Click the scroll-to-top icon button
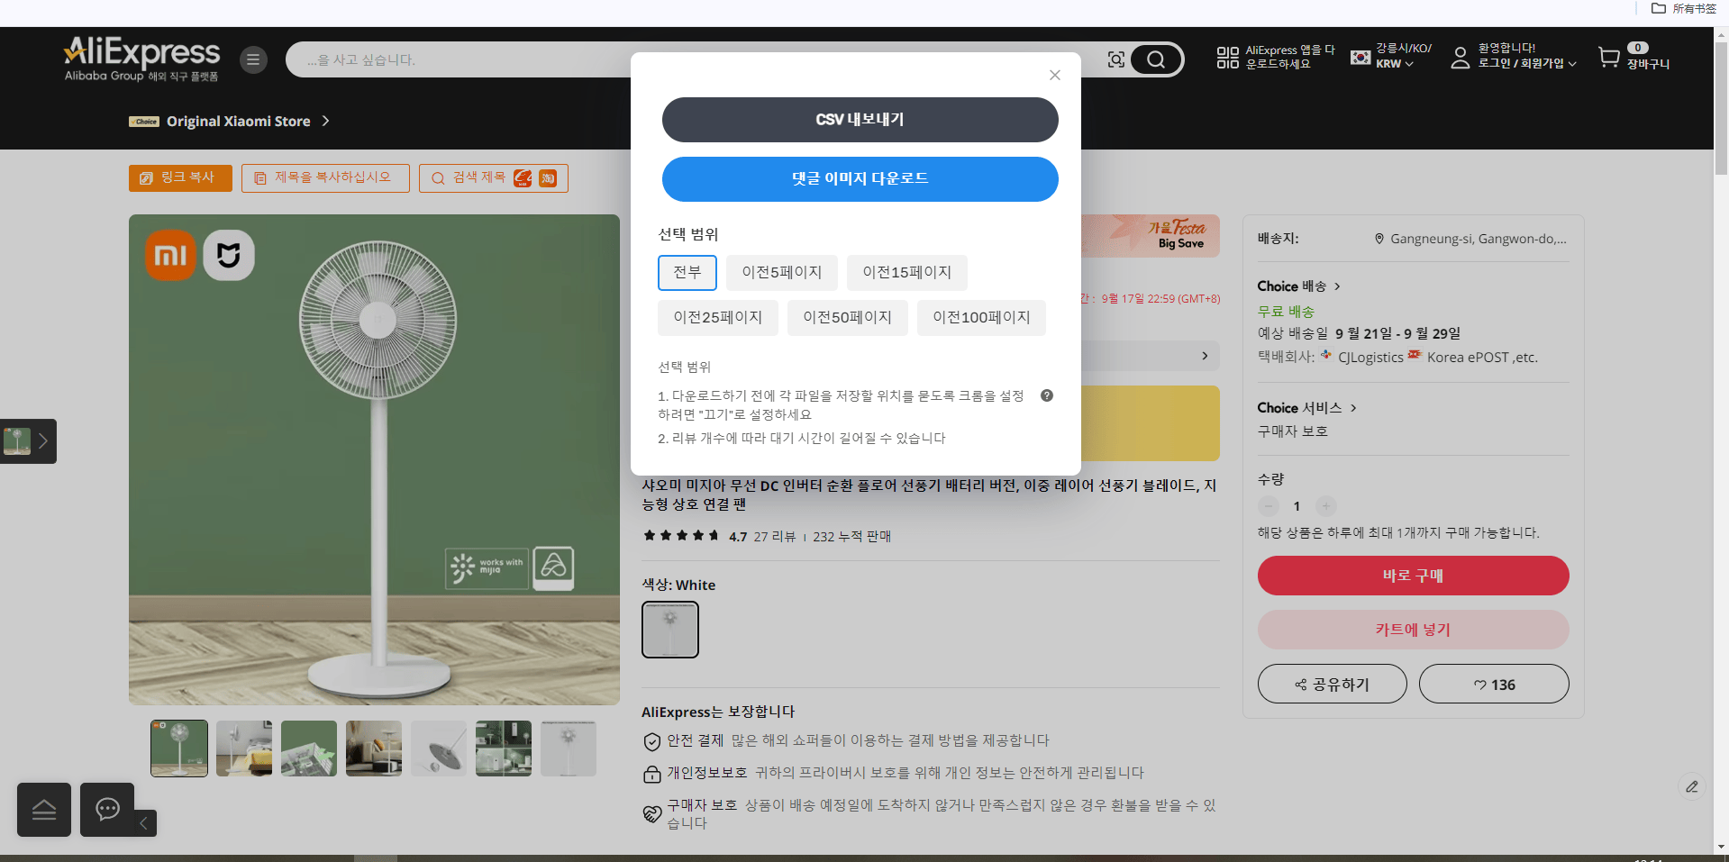Screen dimensions: 1729x862 point(44,810)
